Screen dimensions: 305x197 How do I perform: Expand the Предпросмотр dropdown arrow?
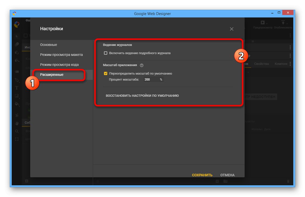click(x=267, y=24)
